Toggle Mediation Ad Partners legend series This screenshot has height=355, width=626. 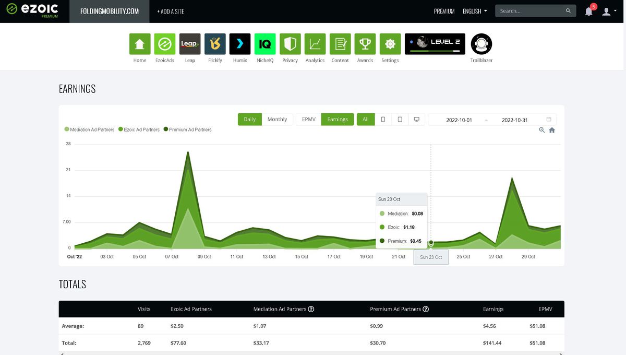pos(89,129)
